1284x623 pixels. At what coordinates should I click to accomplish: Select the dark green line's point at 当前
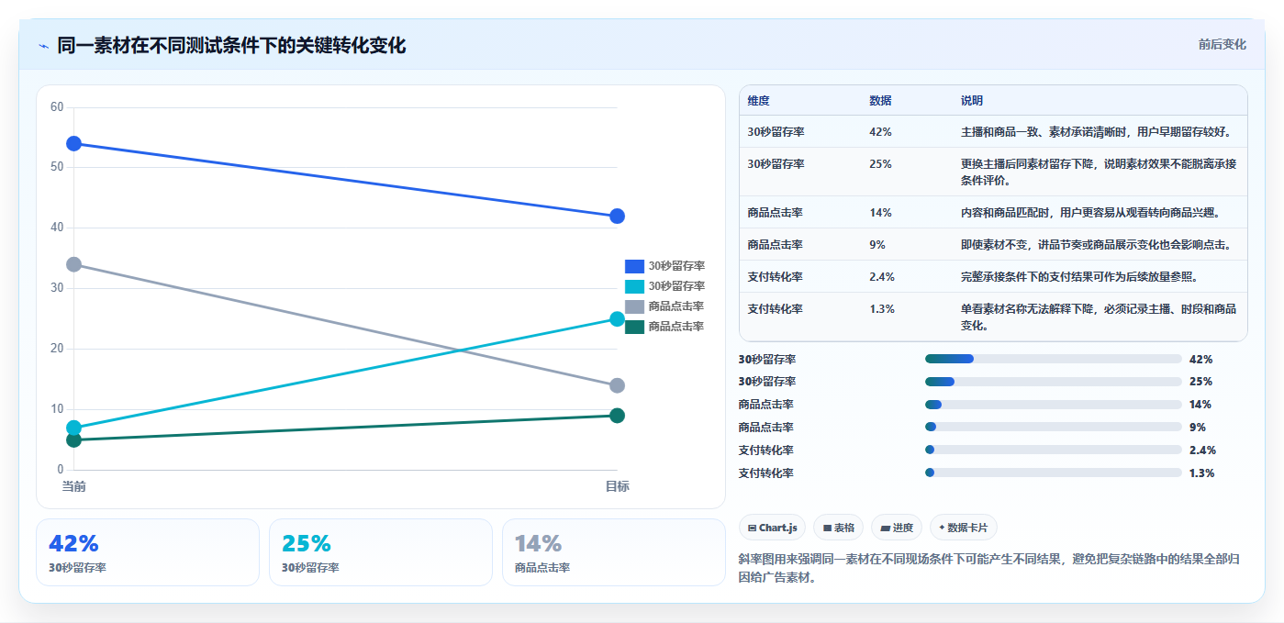(x=74, y=439)
